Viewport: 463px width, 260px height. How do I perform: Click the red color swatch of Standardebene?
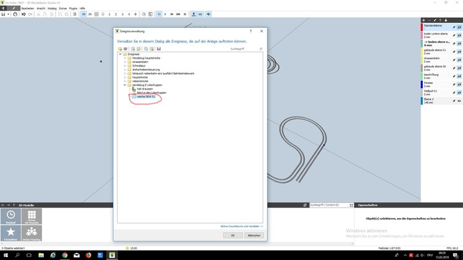tap(422, 27)
